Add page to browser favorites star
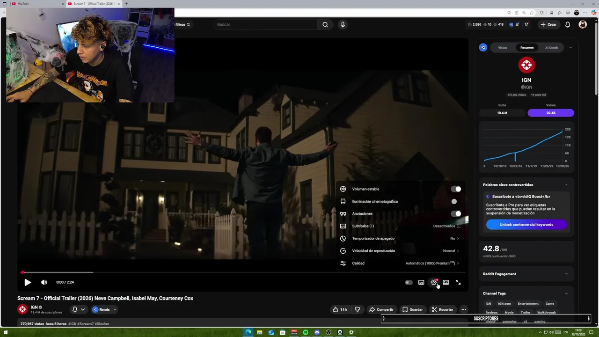The width and height of the screenshot is (599, 337). [532, 13]
